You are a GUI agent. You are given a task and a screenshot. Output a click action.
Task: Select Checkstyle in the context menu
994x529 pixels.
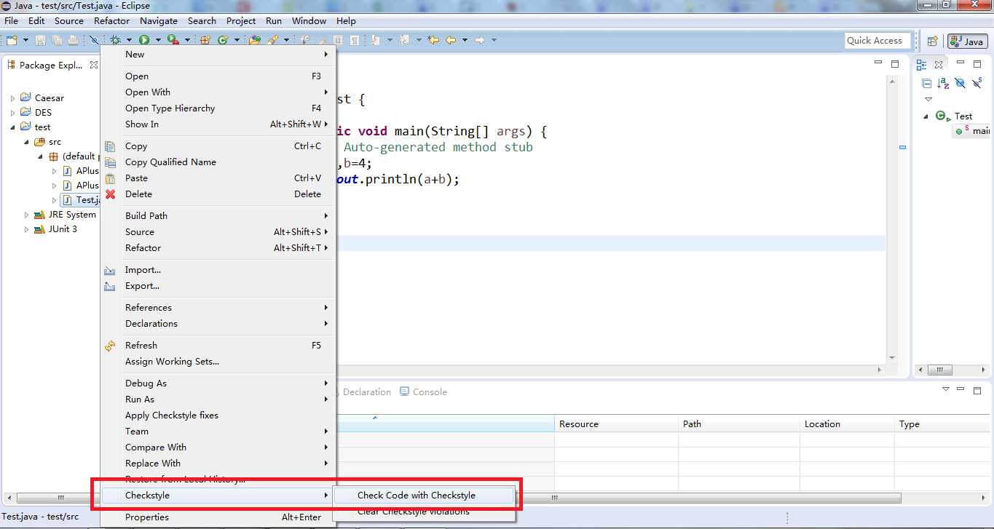point(218,496)
